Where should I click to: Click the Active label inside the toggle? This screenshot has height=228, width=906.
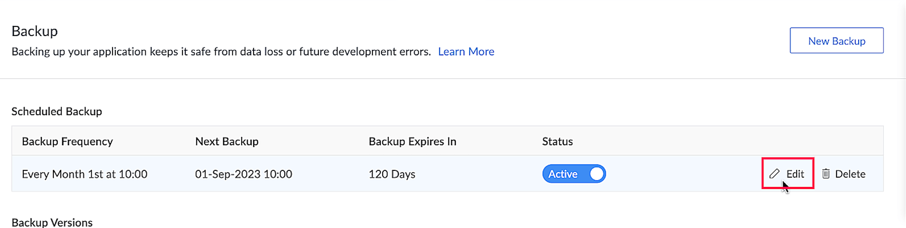563,174
